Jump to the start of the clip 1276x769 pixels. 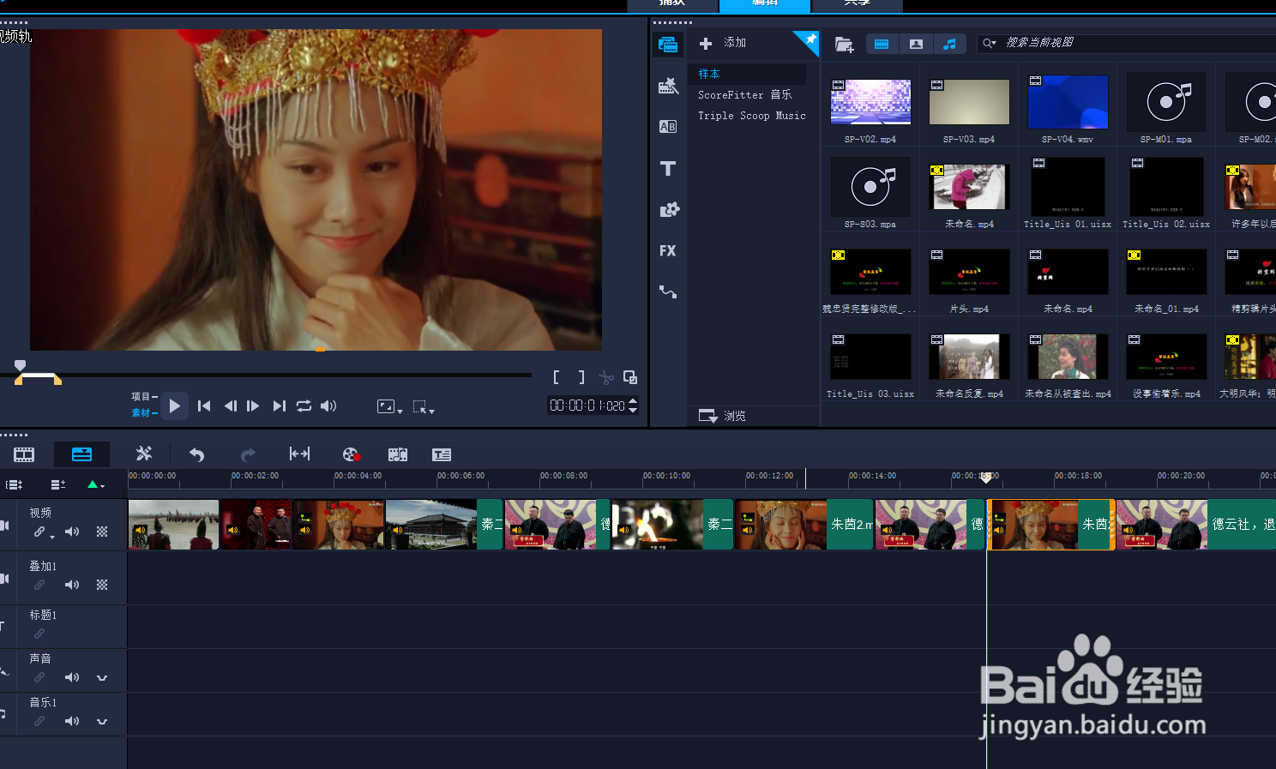click(204, 406)
